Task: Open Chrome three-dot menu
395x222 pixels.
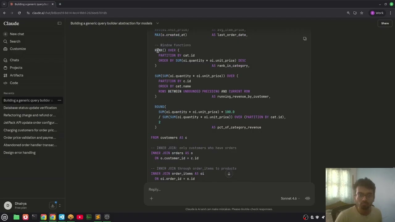Action: (x=390, y=13)
